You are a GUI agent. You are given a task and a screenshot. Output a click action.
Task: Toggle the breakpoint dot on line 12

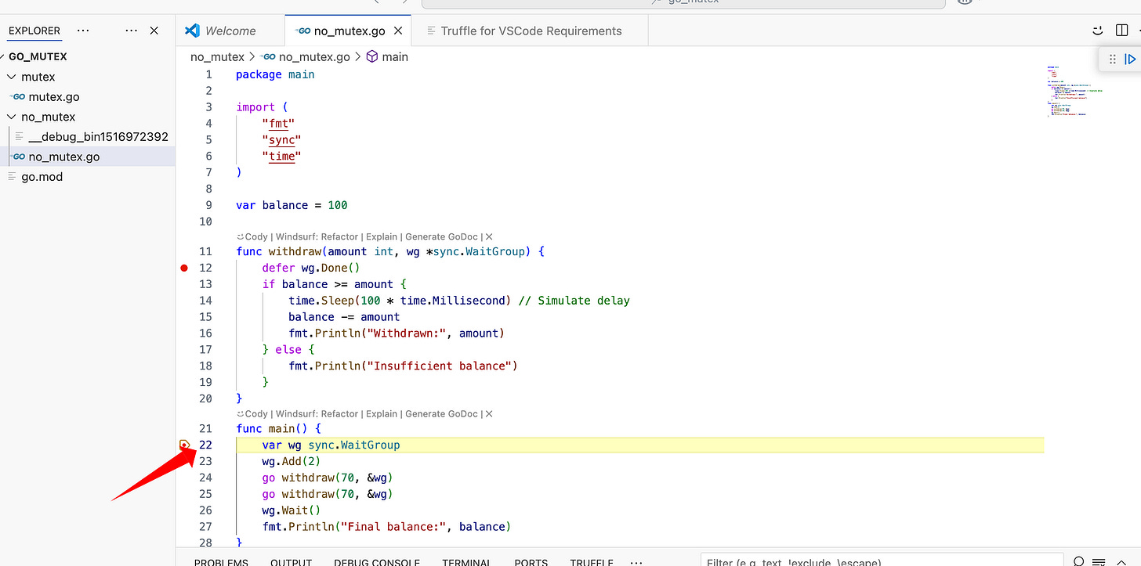tap(185, 268)
